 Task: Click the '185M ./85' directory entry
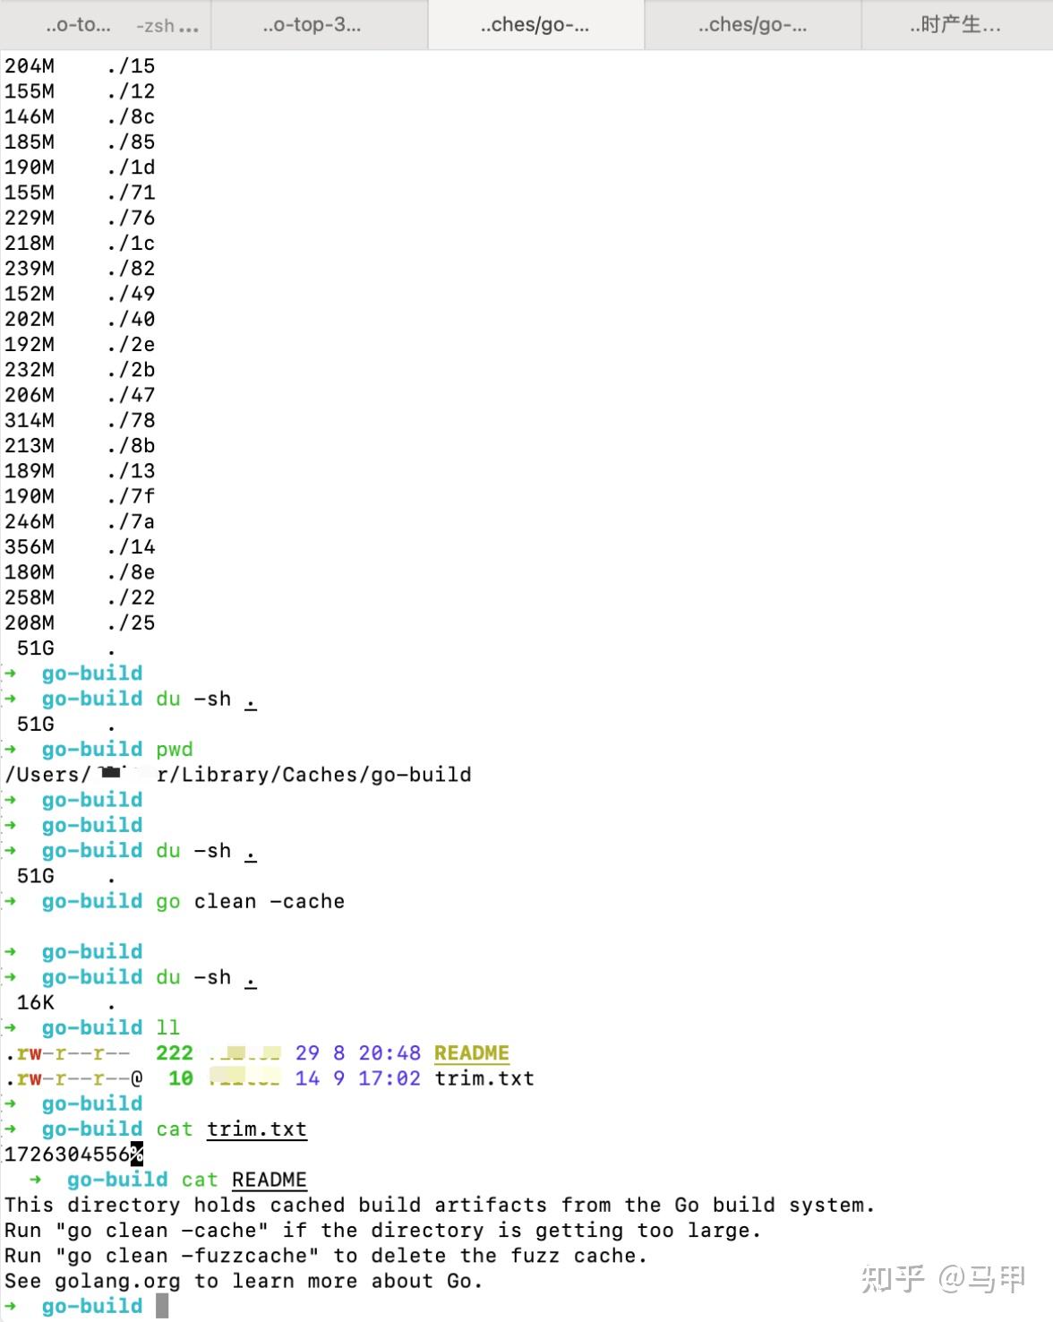click(x=80, y=142)
